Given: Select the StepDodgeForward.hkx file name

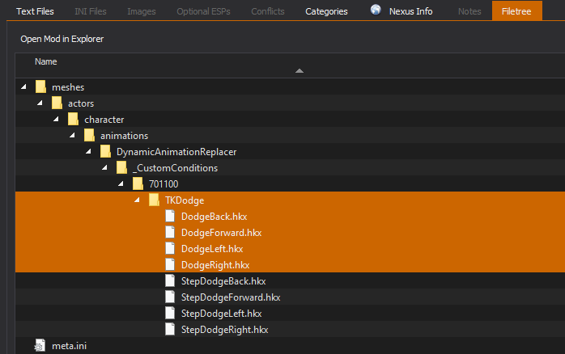Looking at the screenshot, I should click(231, 297).
